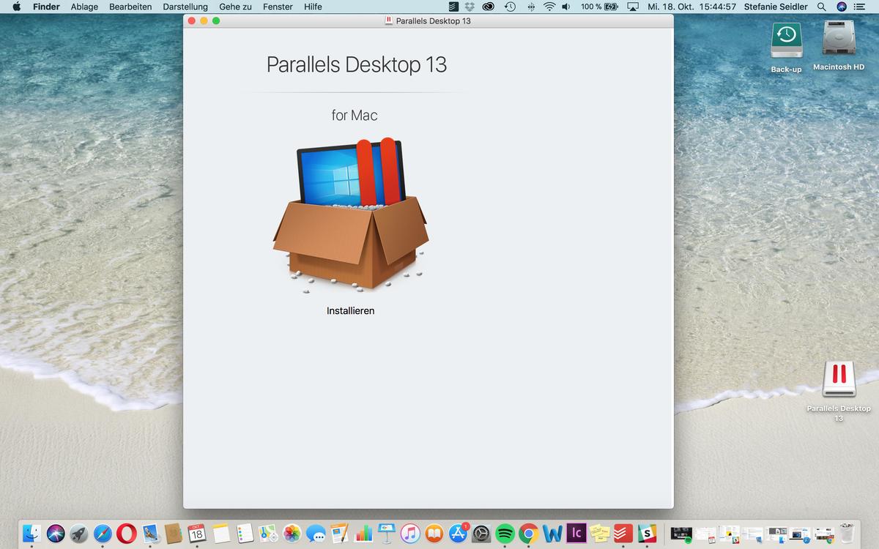The width and height of the screenshot is (879, 549).
Task: Click the Time Machine menu bar icon
Action: [511, 7]
